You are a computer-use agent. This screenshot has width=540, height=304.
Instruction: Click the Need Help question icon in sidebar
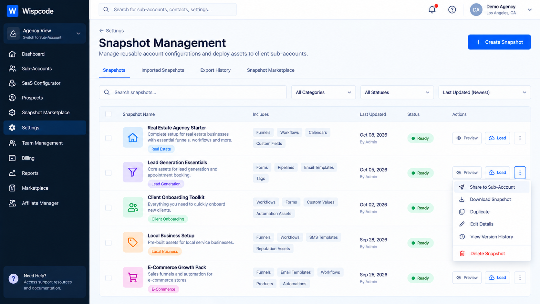[x=13, y=278]
